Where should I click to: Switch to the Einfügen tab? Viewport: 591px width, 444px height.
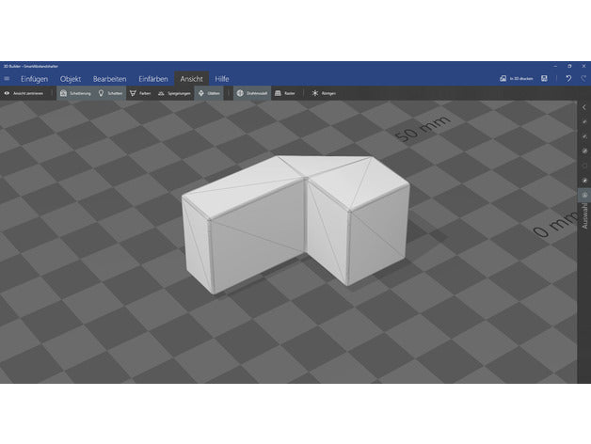34,79
